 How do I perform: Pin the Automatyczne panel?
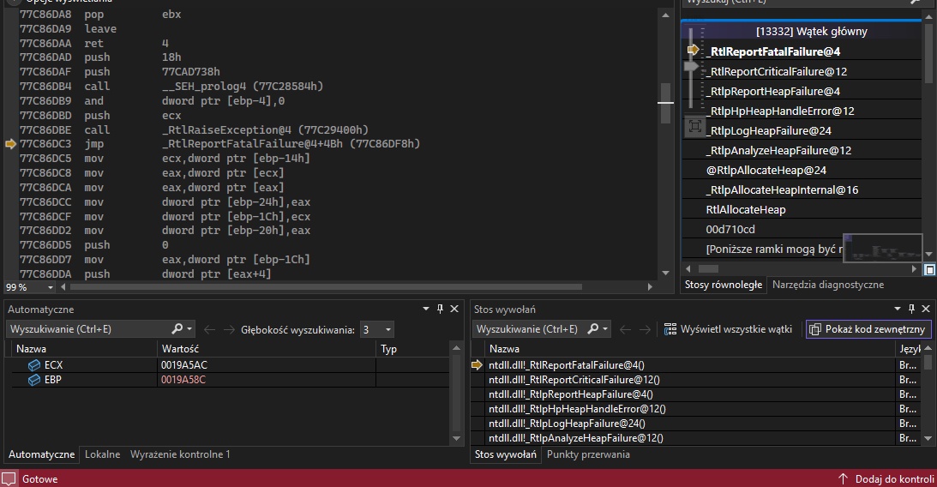441,309
